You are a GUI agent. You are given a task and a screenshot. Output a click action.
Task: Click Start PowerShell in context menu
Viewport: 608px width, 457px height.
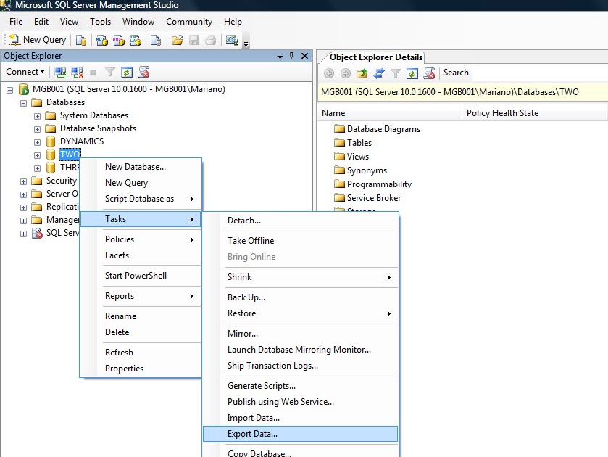[x=141, y=276]
